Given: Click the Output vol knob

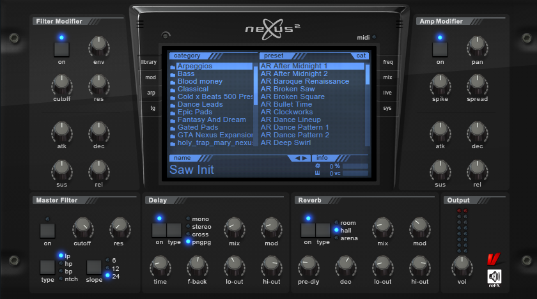Looking at the screenshot, I should pos(460,265).
